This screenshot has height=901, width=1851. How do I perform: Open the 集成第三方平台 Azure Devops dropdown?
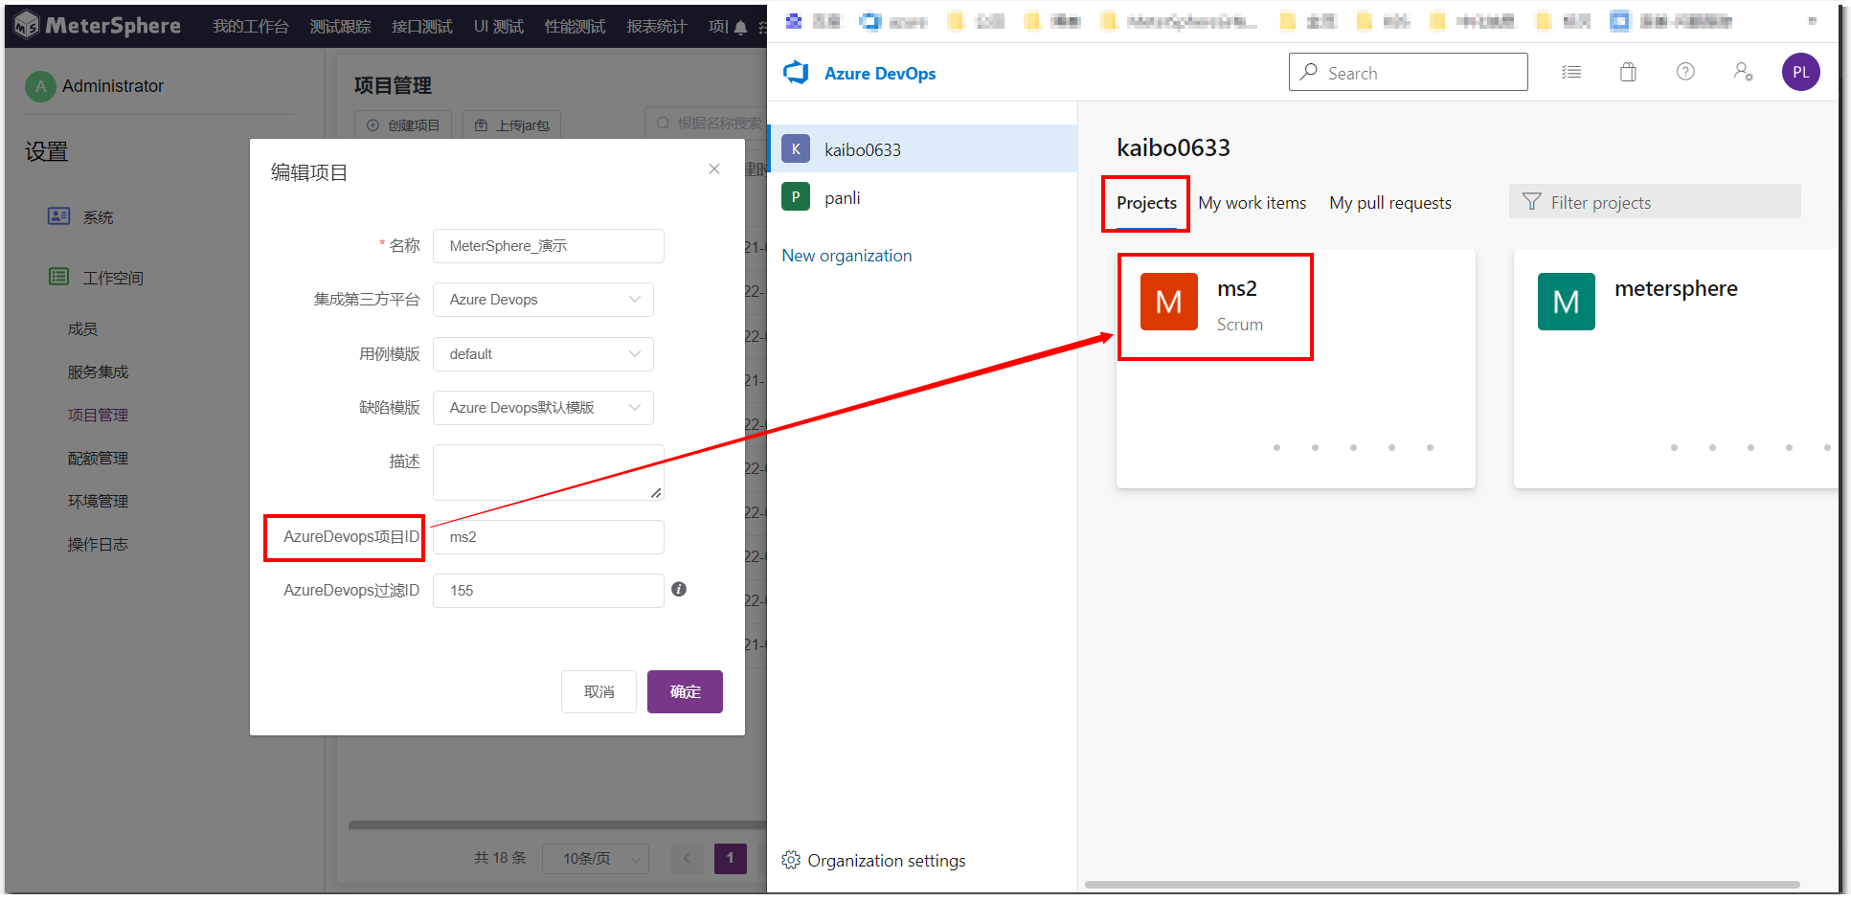tap(543, 299)
